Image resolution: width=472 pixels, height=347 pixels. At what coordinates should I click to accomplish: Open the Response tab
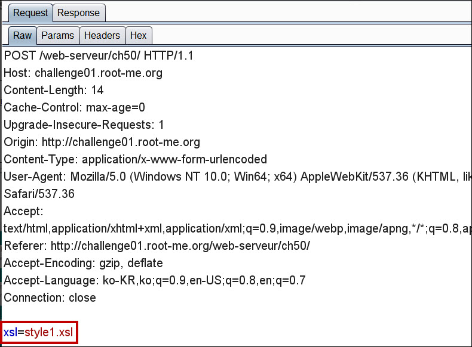click(78, 13)
